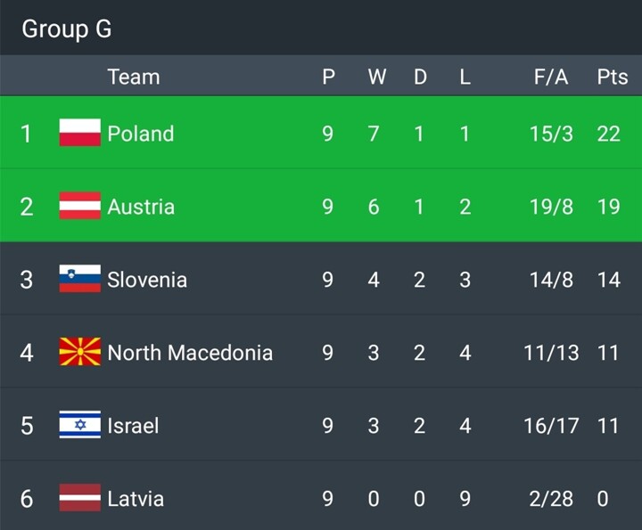Click Latvia's 2/28 goals value
This screenshot has height=530, width=642.
coord(551,498)
